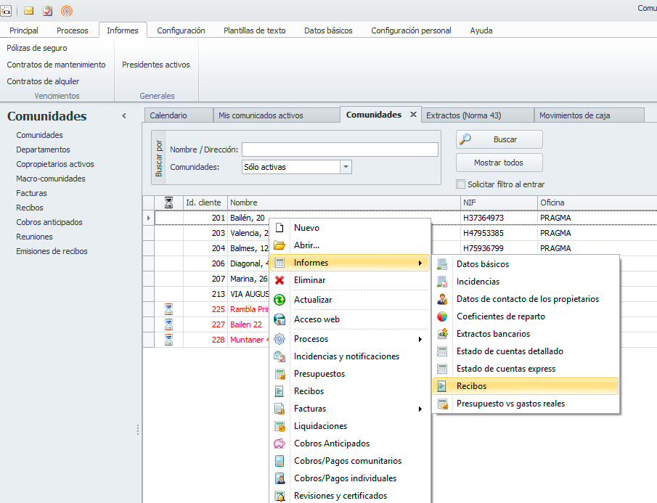
Task: Open the Extractos (Norma 43) tab
Action: click(x=463, y=115)
